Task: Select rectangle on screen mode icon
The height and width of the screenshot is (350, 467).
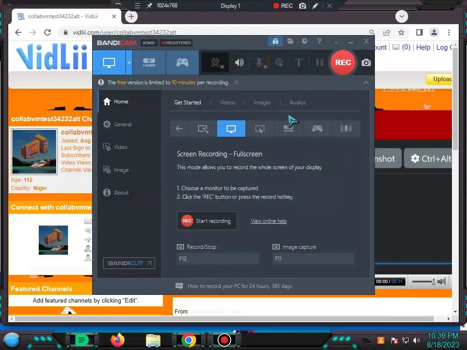Action: coord(203,129)
